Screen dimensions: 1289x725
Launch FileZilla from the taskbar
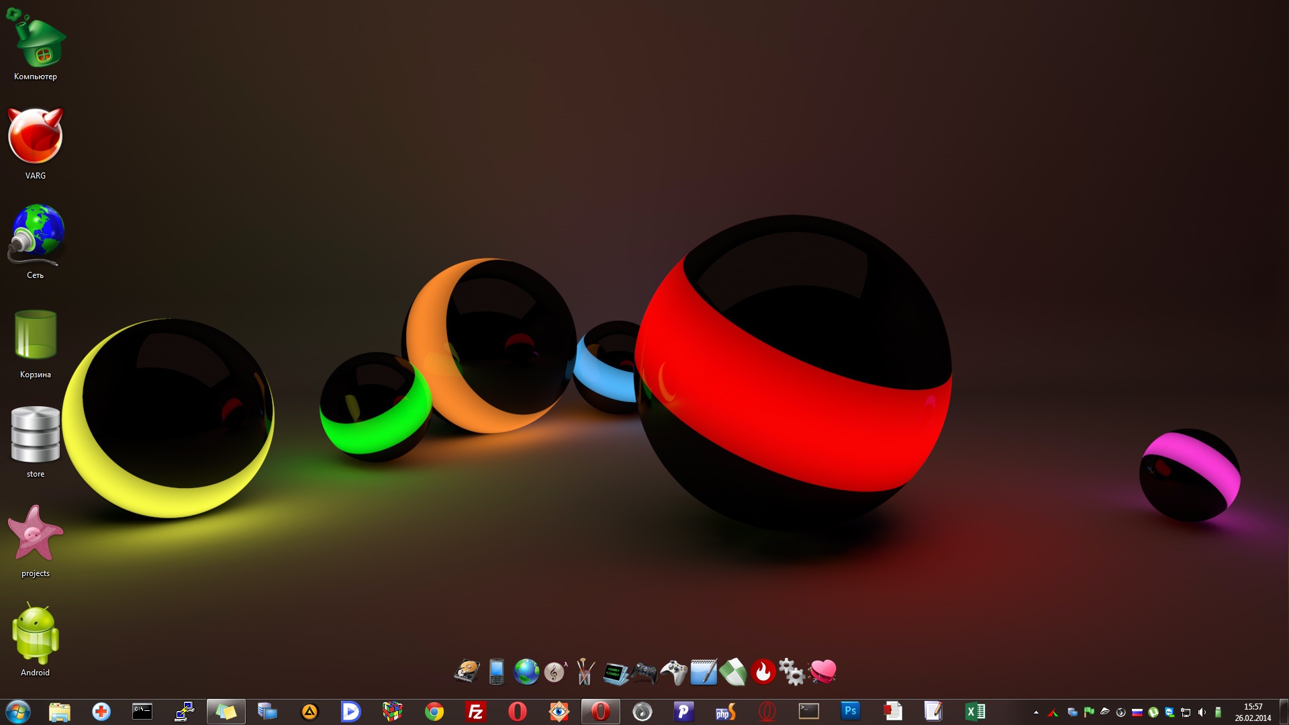pyautogui.click(x=475, y=712)
